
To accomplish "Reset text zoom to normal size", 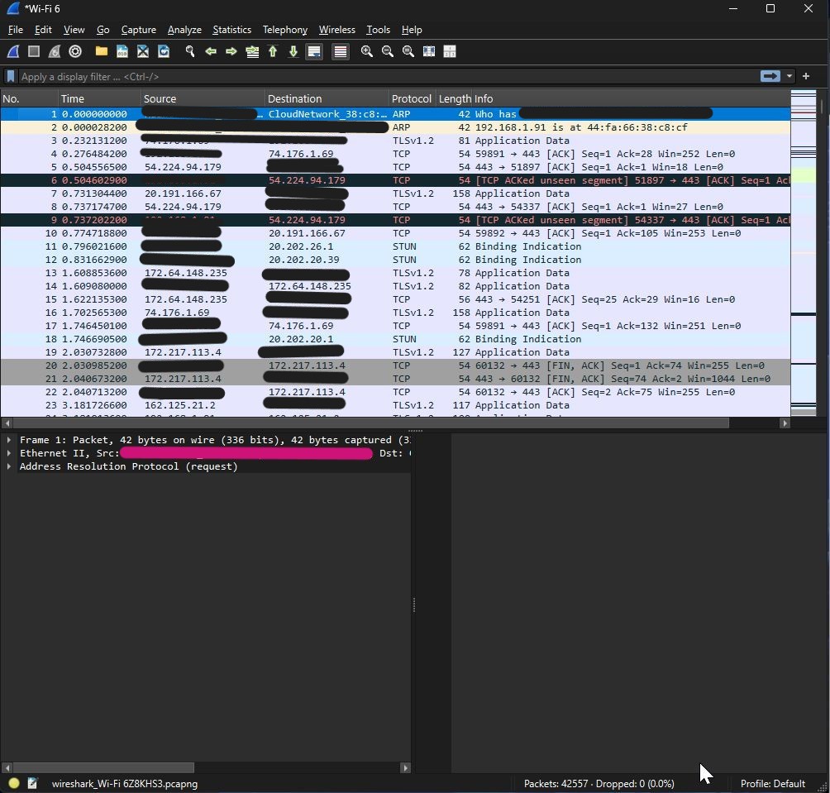I will pos(408,51).
